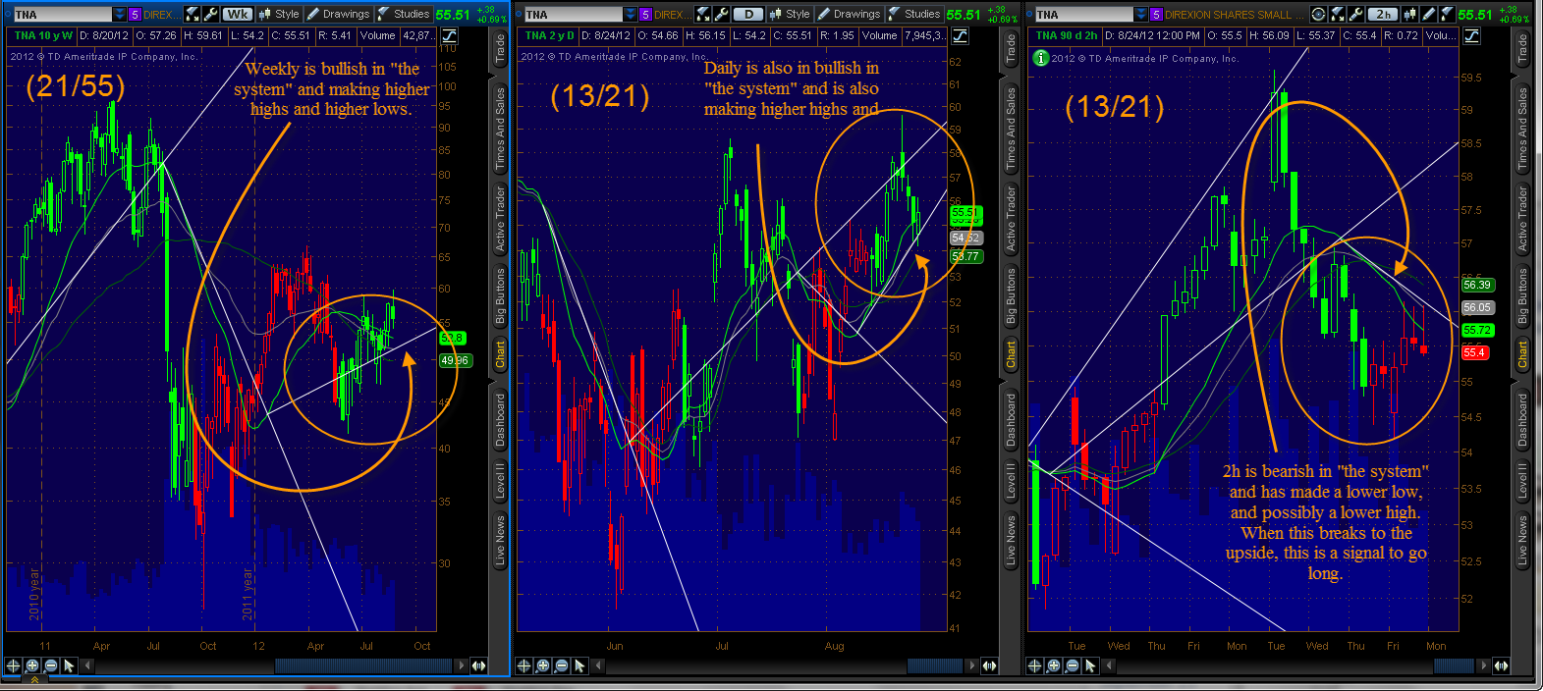This screenshot has width=1543, height=691.
Task: Zoom out on the 2h chart
Action: (x=1072, y=665)
